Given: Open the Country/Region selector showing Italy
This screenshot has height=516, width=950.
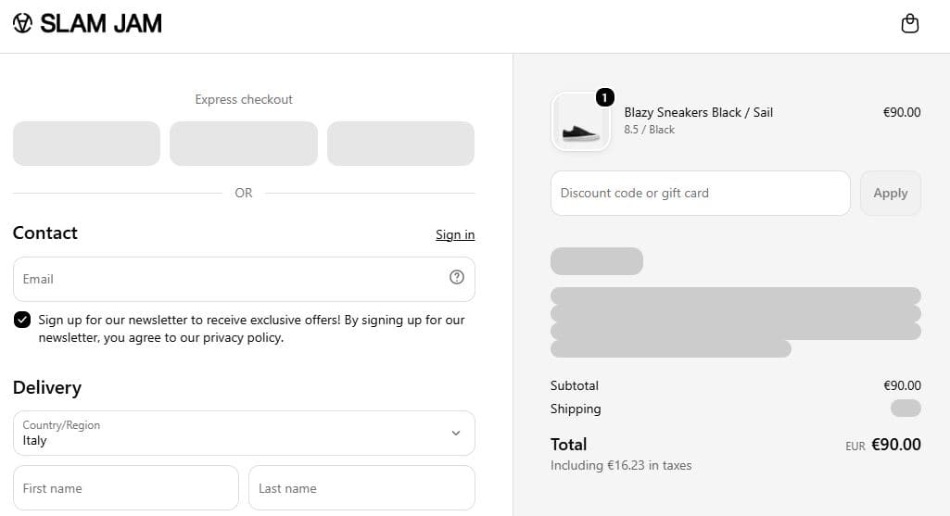Looking at the screenshot, I should pyautogui.click(x=244, y=433).
